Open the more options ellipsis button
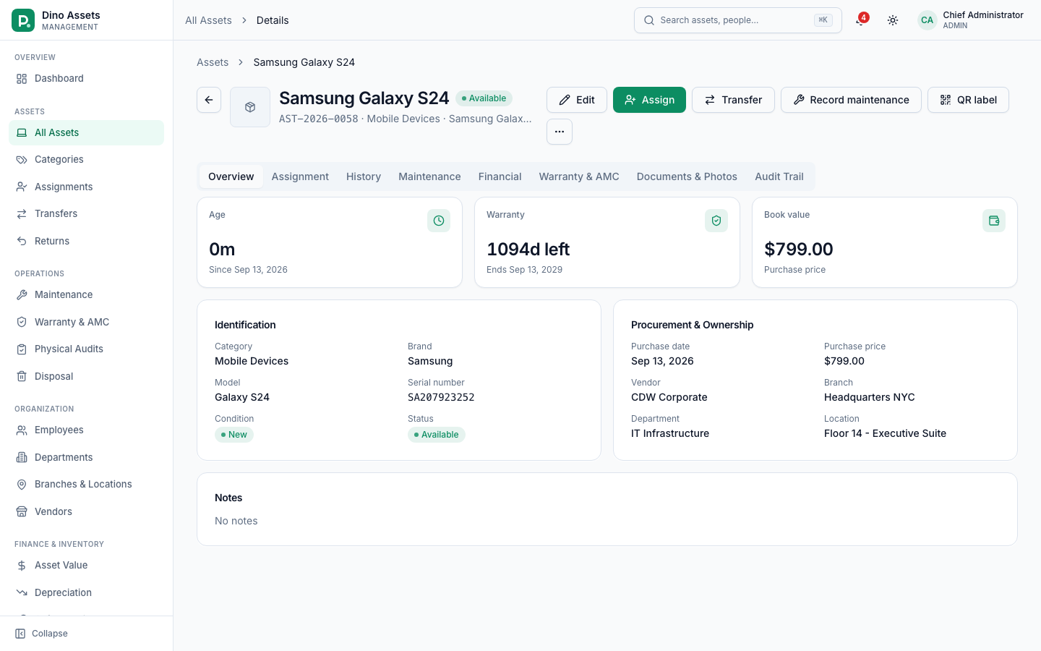 pyautogui.click(x=560, y=132)
